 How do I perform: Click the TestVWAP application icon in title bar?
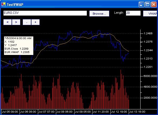[3, 4]
